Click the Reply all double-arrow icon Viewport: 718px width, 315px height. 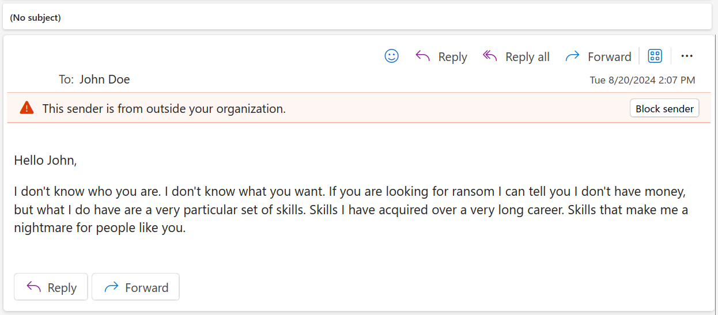pyautogui.click(x=490, y=56)
